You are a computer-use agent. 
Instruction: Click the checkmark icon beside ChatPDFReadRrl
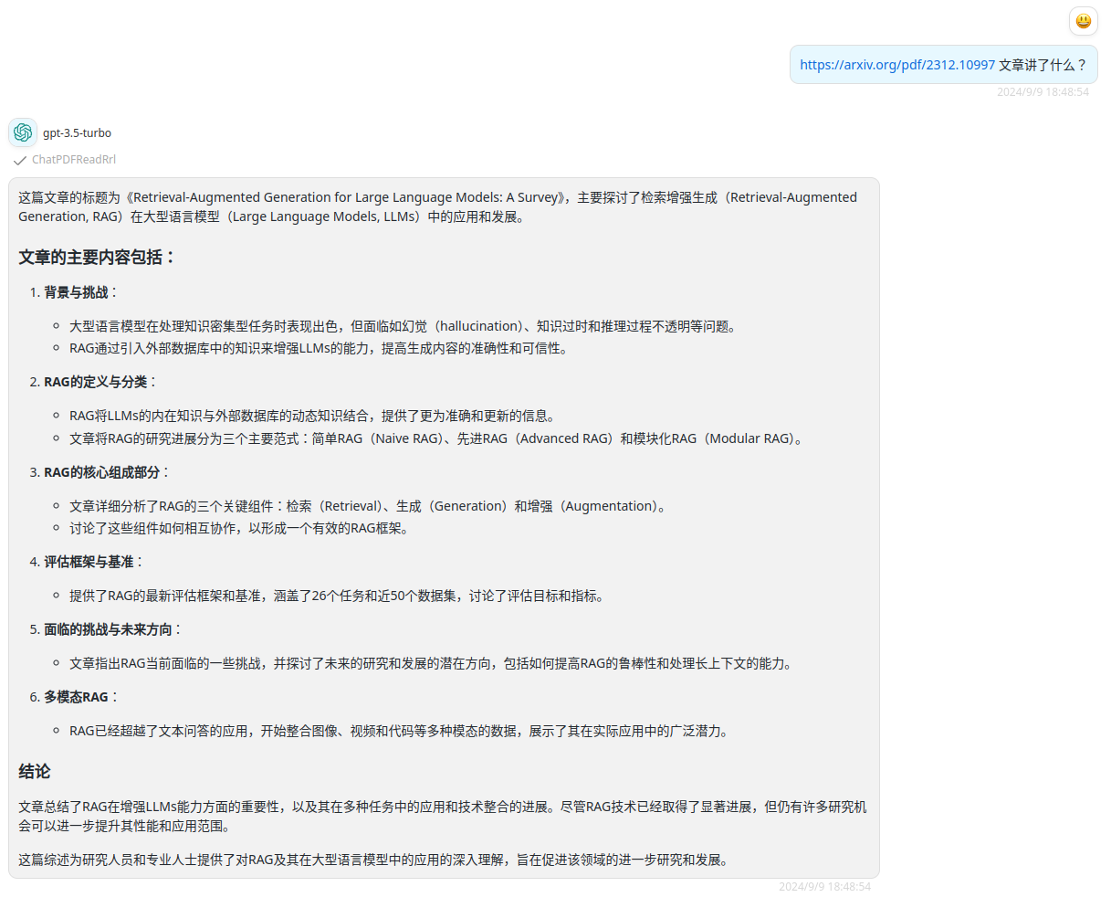point(19,160)
